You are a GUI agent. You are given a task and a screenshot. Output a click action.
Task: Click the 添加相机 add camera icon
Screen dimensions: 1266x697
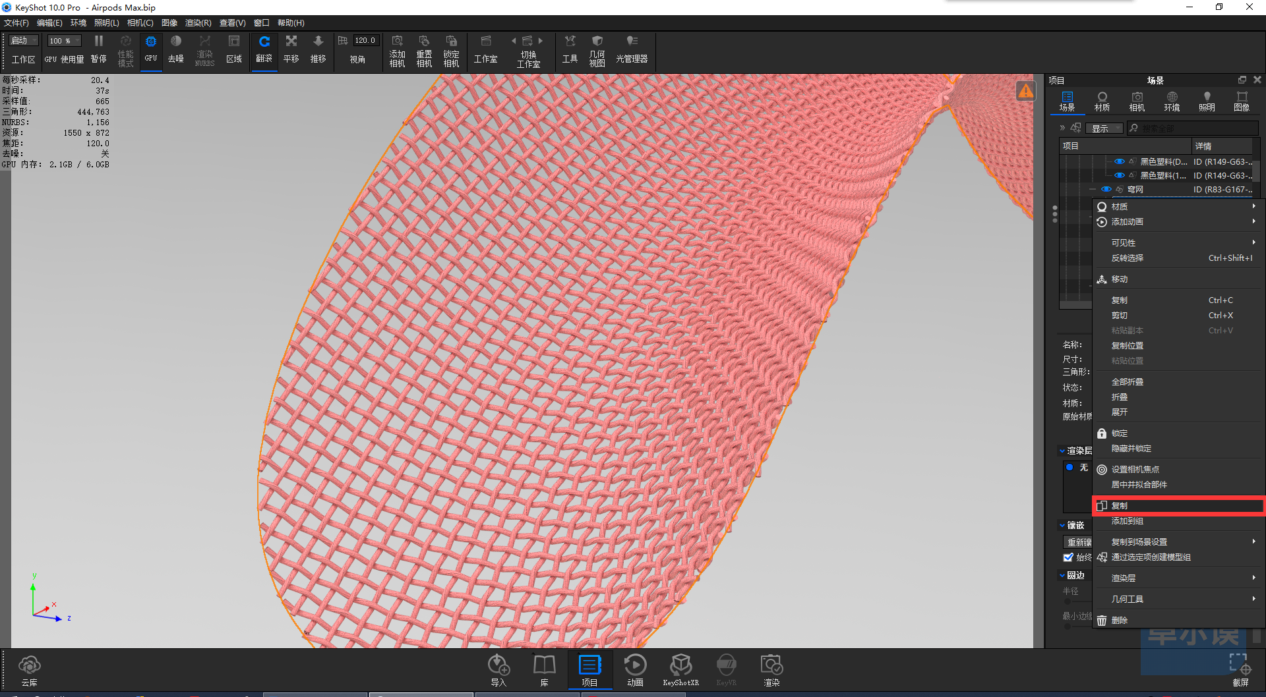(x=398, y=51)
